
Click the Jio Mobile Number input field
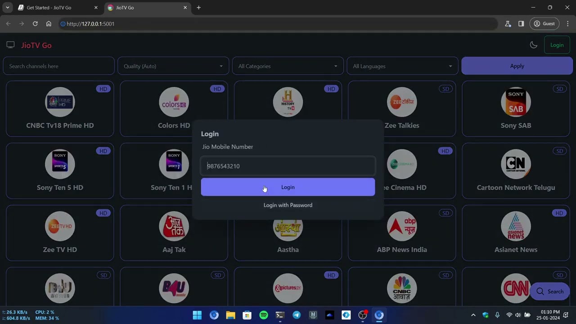pos(288,166)
